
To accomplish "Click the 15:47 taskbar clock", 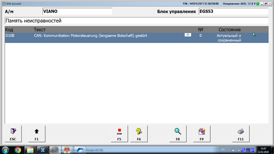I will [x=263, y=150].
